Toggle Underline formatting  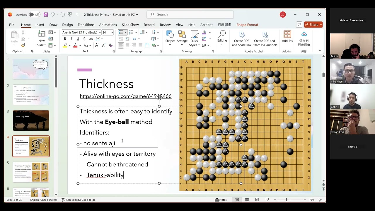click(78, 39)
